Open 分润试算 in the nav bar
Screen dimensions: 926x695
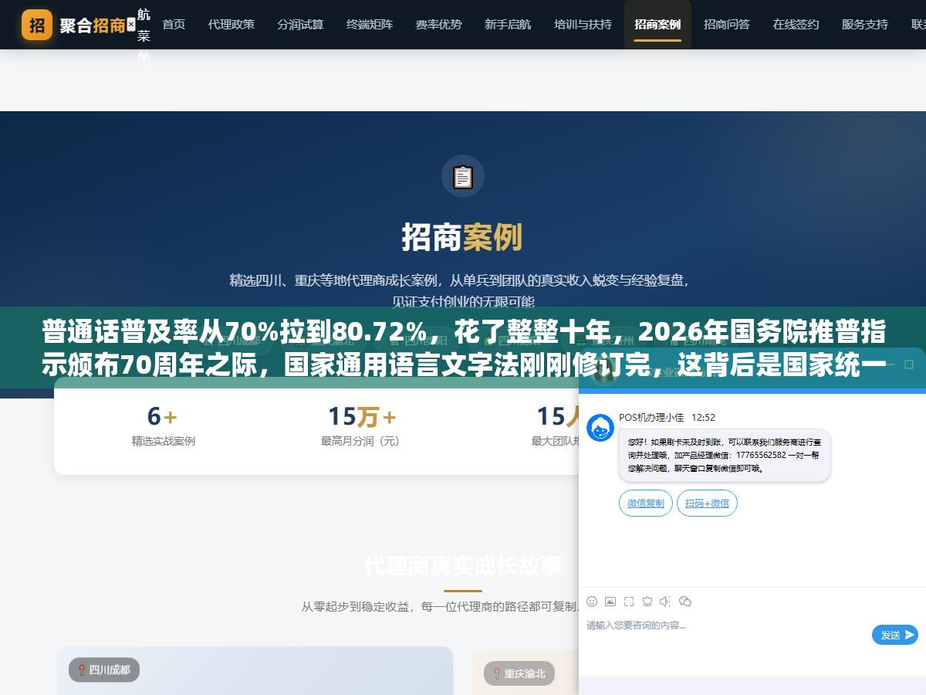pos(300,25)
